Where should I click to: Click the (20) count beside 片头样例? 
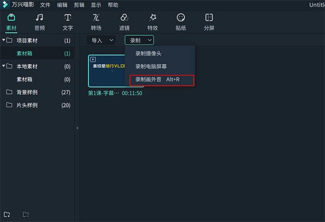pyautogui.click(x=66, y=105)
